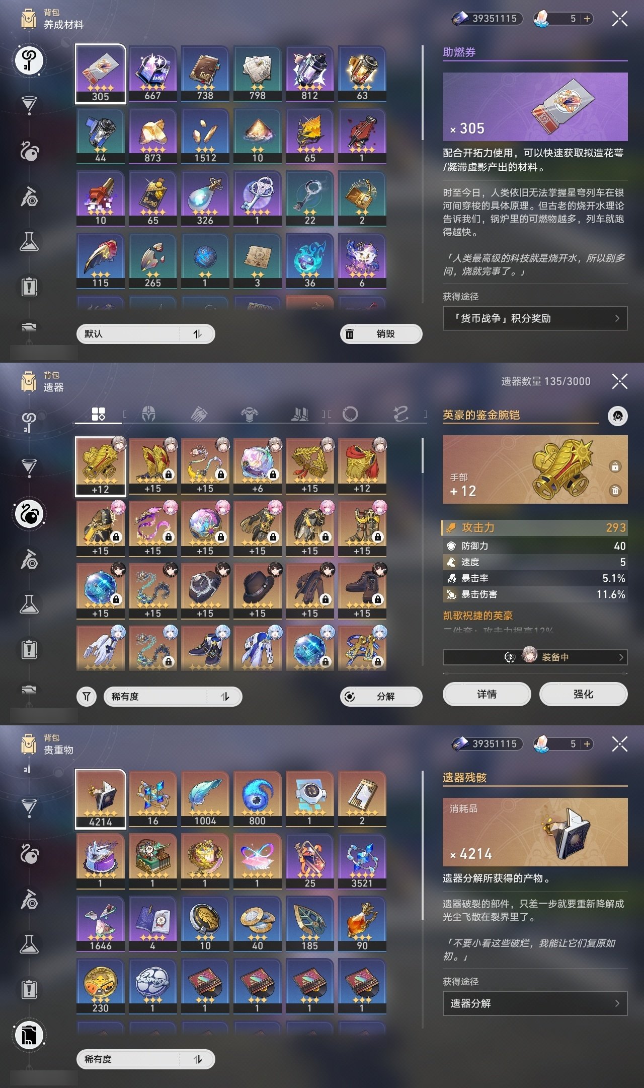Open the light cone sidebar category in top panel
Screen dimensions: 644x1088
29,105
